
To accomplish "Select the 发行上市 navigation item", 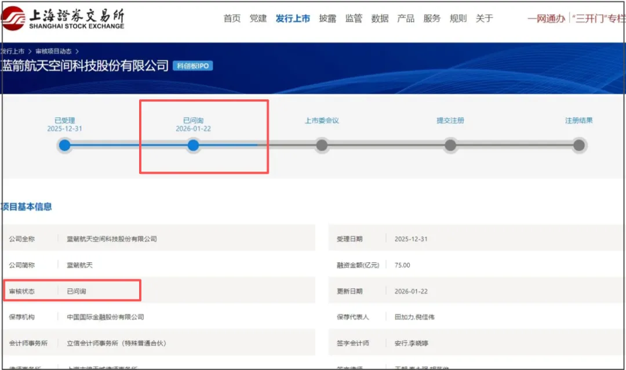I will (293, 19).
